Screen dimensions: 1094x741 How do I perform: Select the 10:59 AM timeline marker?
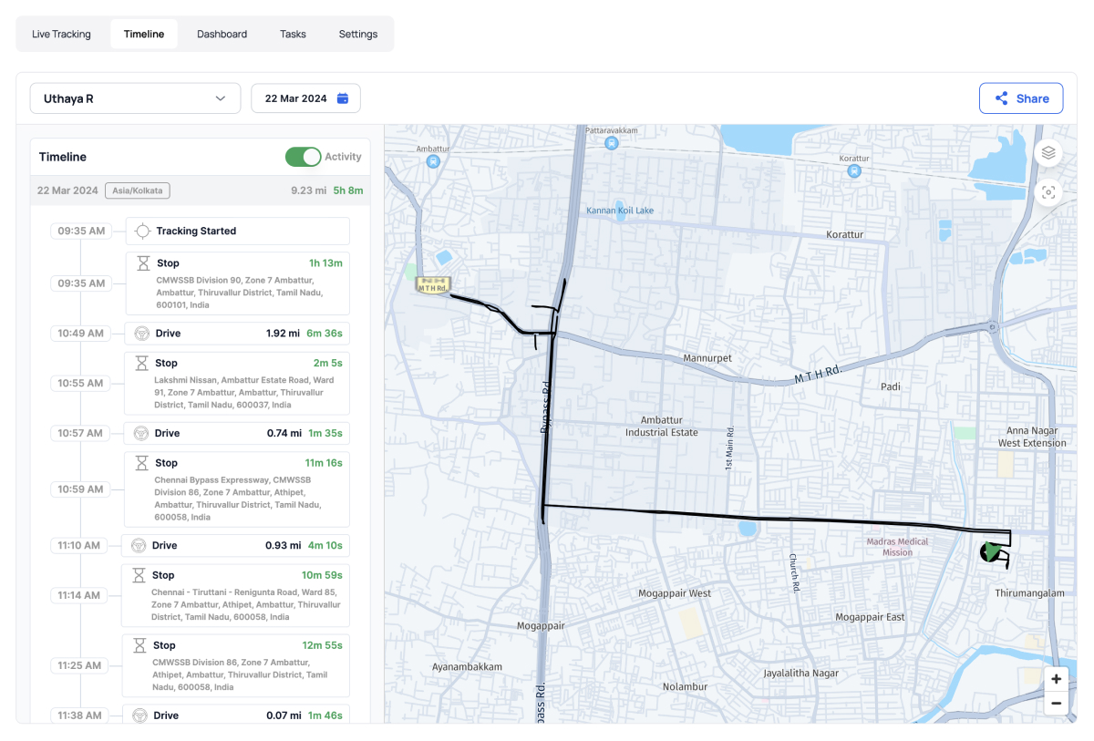tap(80, 489)
